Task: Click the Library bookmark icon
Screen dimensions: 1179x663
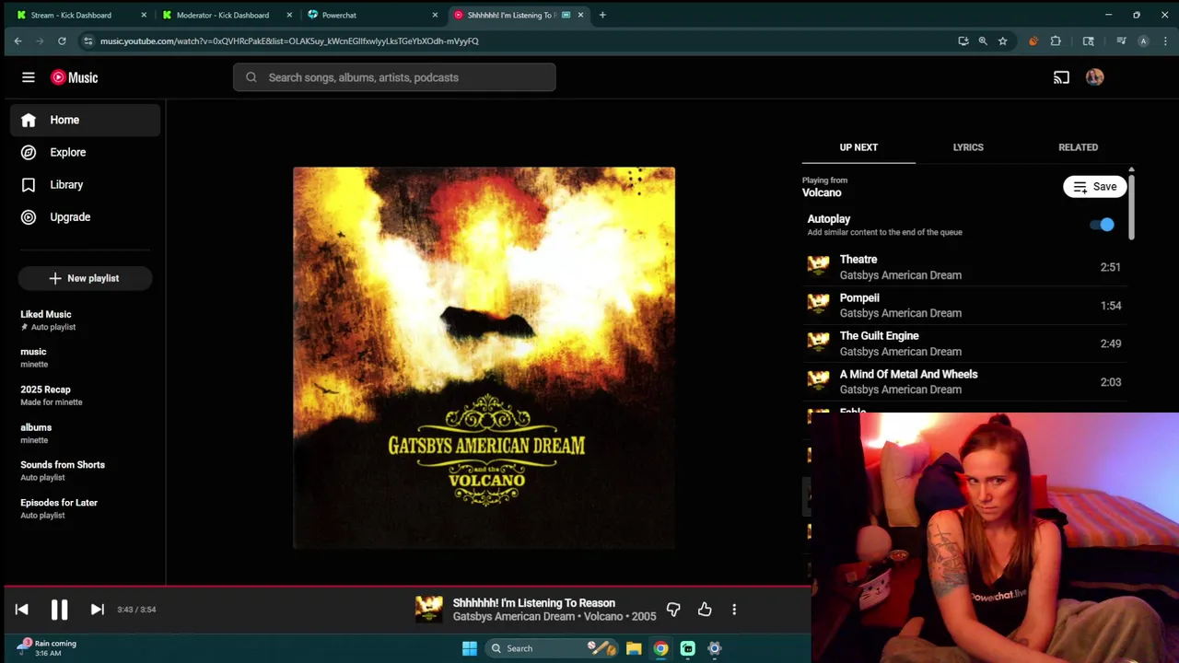Action: point(29,184)
